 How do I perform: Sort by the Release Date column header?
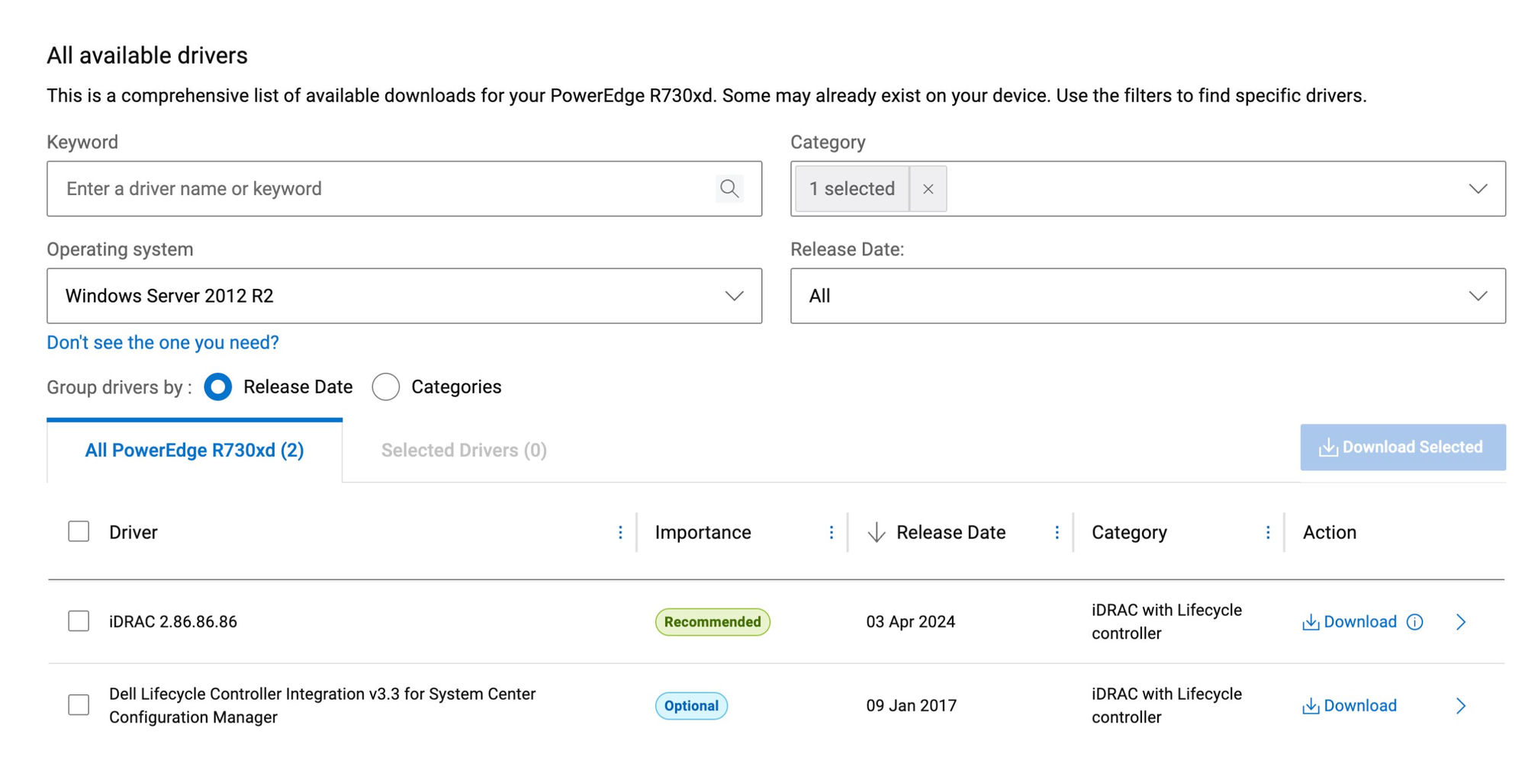pyautogui.click(x=951, y=532)
